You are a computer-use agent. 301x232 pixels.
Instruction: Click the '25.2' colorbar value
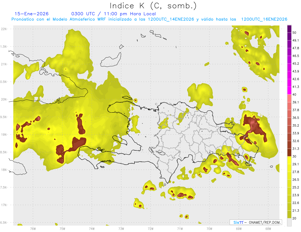click(x=296, y=187)
